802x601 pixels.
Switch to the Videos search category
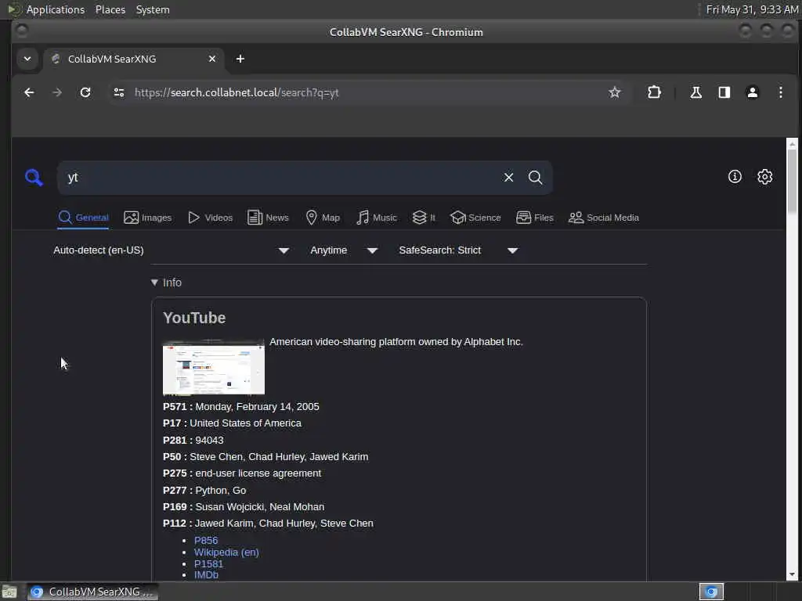210,218
